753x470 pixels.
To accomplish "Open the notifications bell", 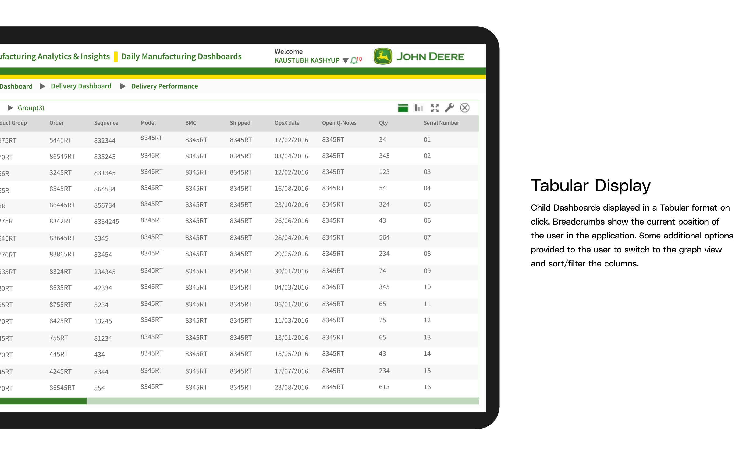I will tap(354, 60).
